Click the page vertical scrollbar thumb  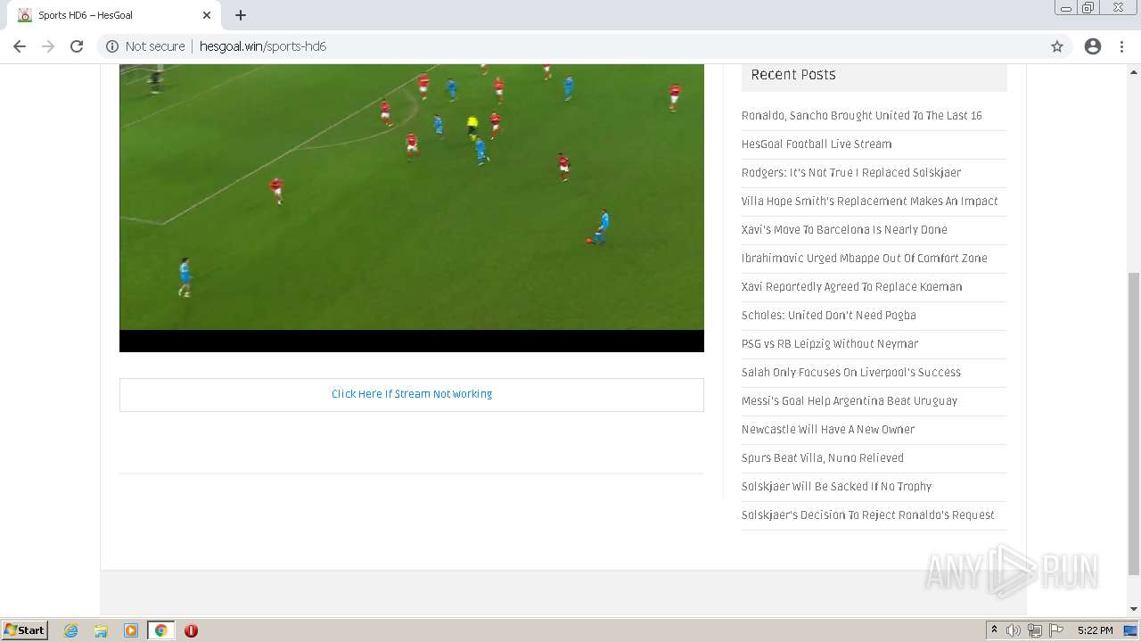click(x=1134, y=424)
